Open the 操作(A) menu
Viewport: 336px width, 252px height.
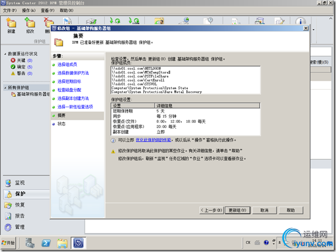point(29,10)
